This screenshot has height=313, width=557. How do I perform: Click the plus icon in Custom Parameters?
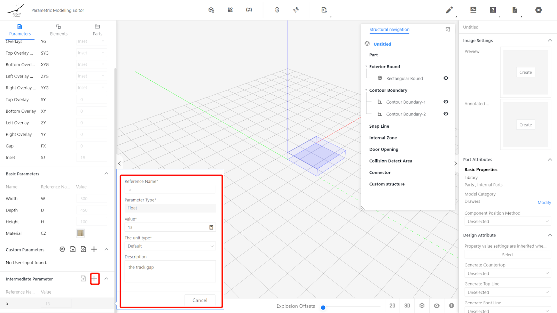click(94, 249)
